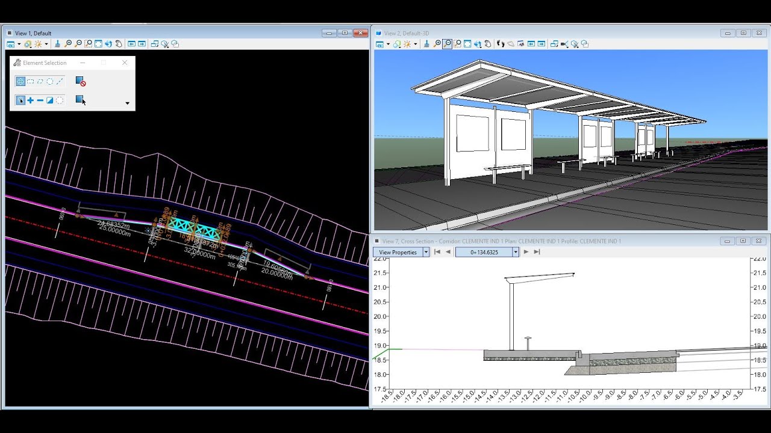
Task: Go to next cross section station
Action: [526, 252]
